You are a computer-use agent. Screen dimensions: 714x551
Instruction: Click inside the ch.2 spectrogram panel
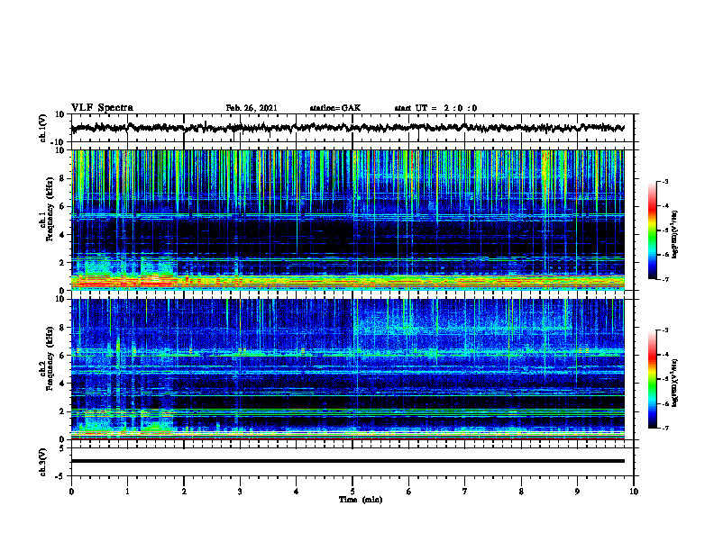coord(347,369)
